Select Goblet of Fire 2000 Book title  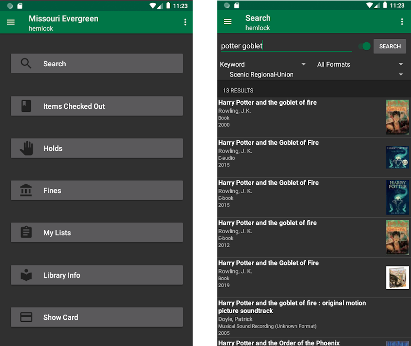tap(267, 102)
